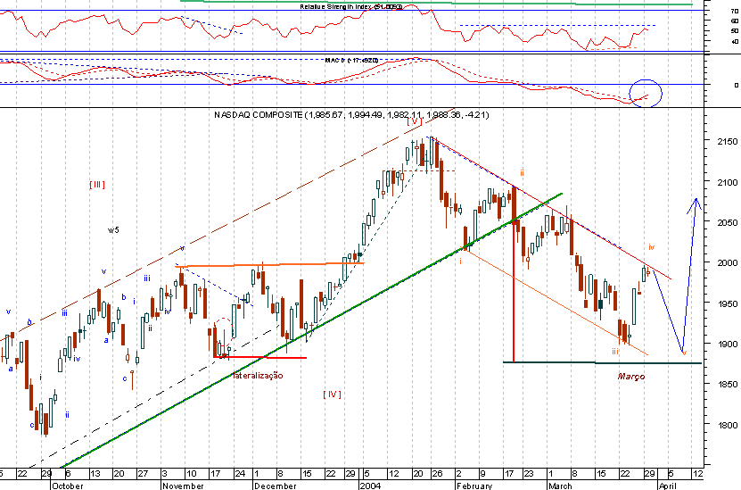Click the November month label

(x=183, y=486)
